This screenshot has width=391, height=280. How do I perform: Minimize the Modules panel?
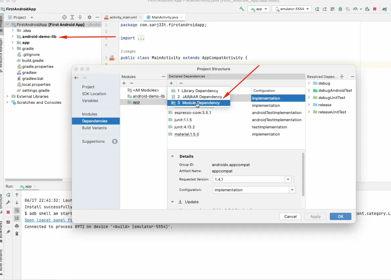(163, 77)
